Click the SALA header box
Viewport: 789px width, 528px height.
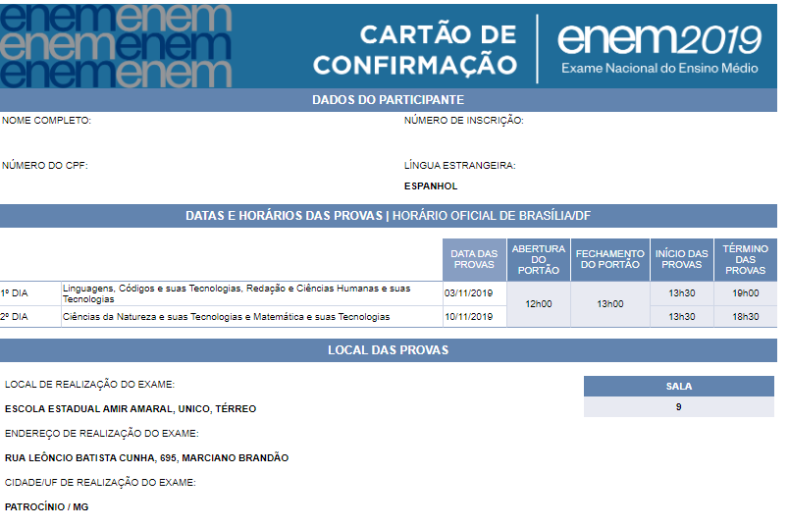tap(679, 386)
